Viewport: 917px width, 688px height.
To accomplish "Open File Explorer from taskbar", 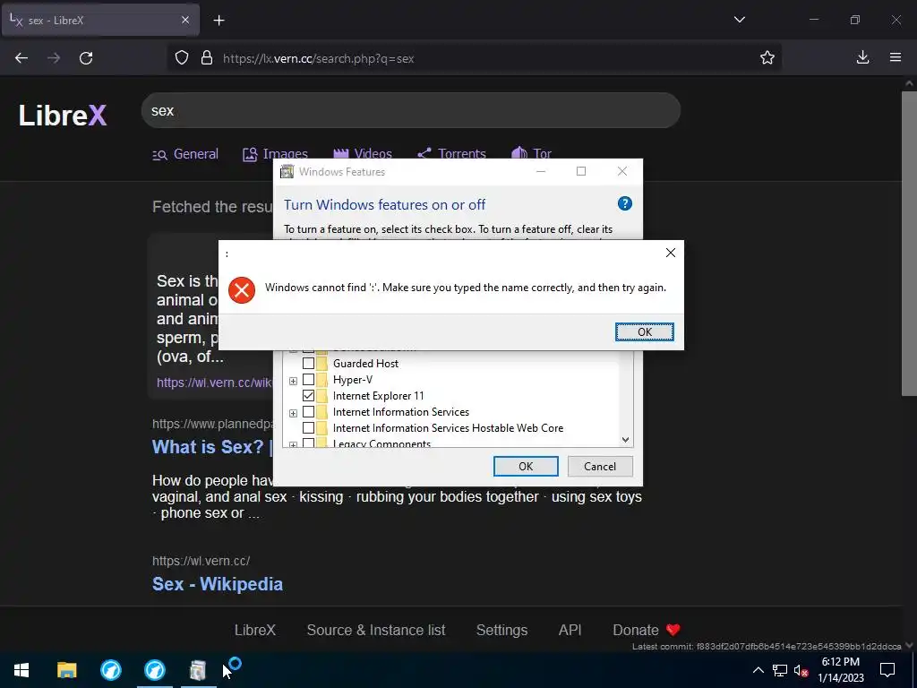I will click(x=66, y=670).
